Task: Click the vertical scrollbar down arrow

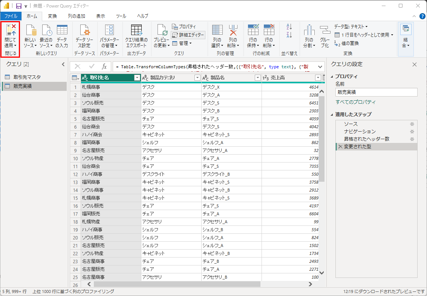Action: click(321, 273)
